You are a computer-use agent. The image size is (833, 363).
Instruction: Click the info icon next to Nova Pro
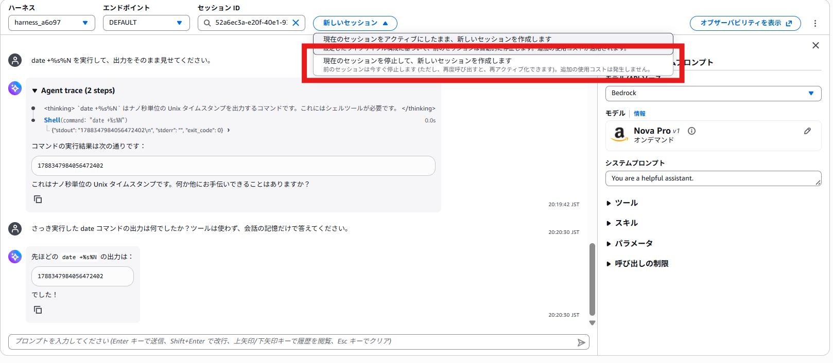(x=692, y=131)
